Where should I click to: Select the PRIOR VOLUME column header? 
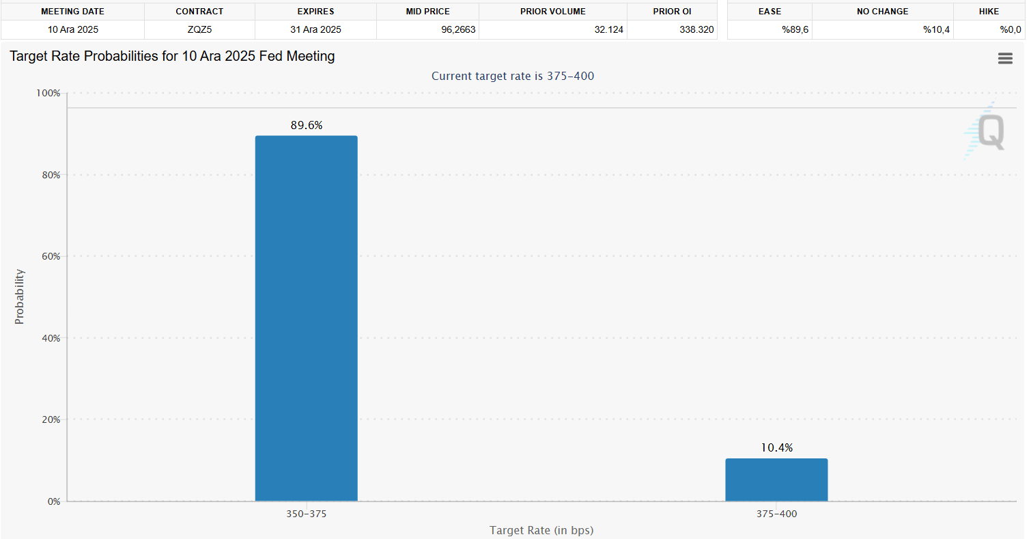(552, 12)
